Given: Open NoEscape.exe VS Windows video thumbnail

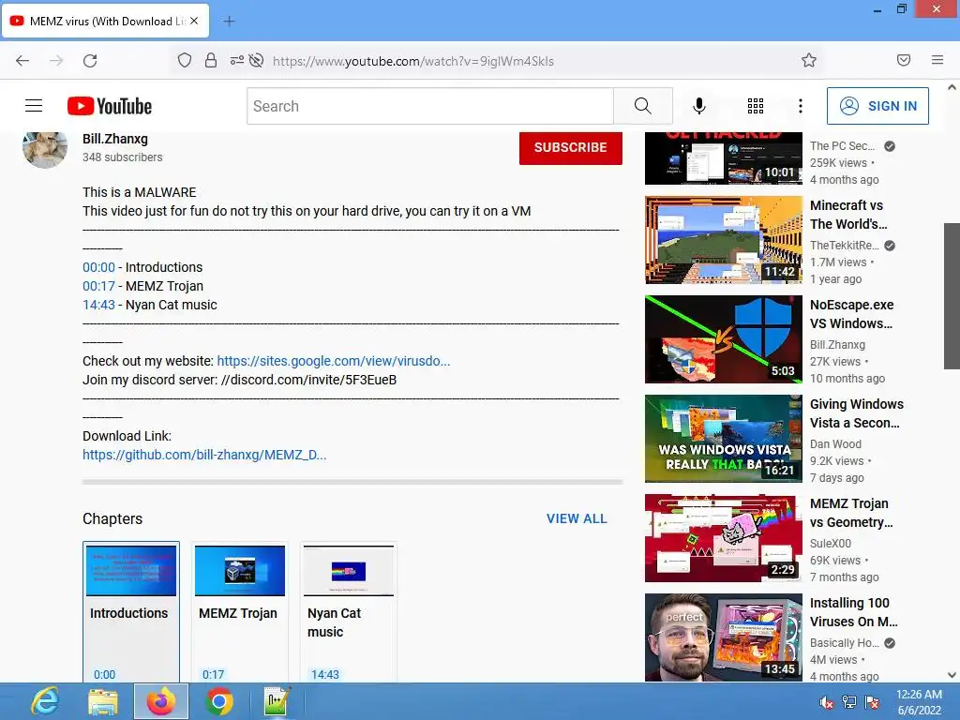Looking at the screenshot, I should (724, 339).
